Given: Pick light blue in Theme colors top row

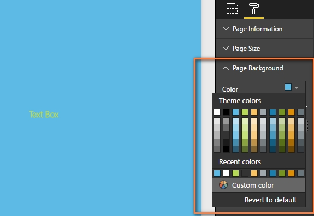Looking at the screenshot, I should (x=235, y=112).
